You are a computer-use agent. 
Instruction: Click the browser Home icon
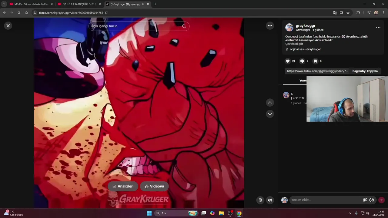[26, 13]
